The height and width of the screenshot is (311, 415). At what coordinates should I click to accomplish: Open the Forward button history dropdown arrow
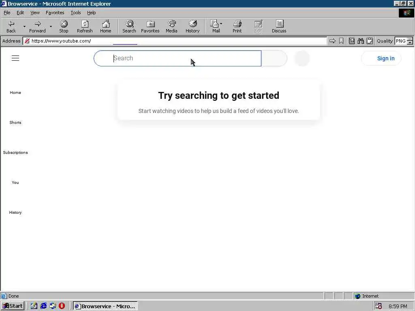[51, 26]
